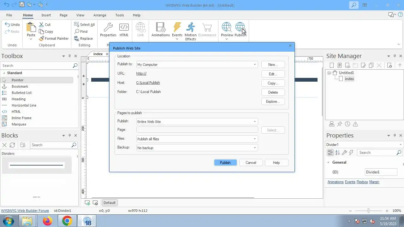The height and width of the screenshot is (227, 404).
Task: Click the categorized view icon in Properties
Action: tap(330, 153)
